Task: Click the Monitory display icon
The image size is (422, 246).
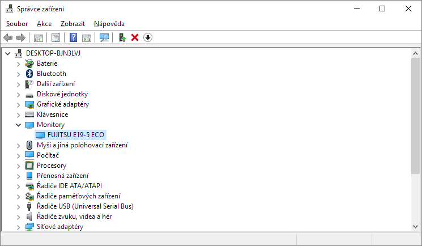Action: (29, 125)
